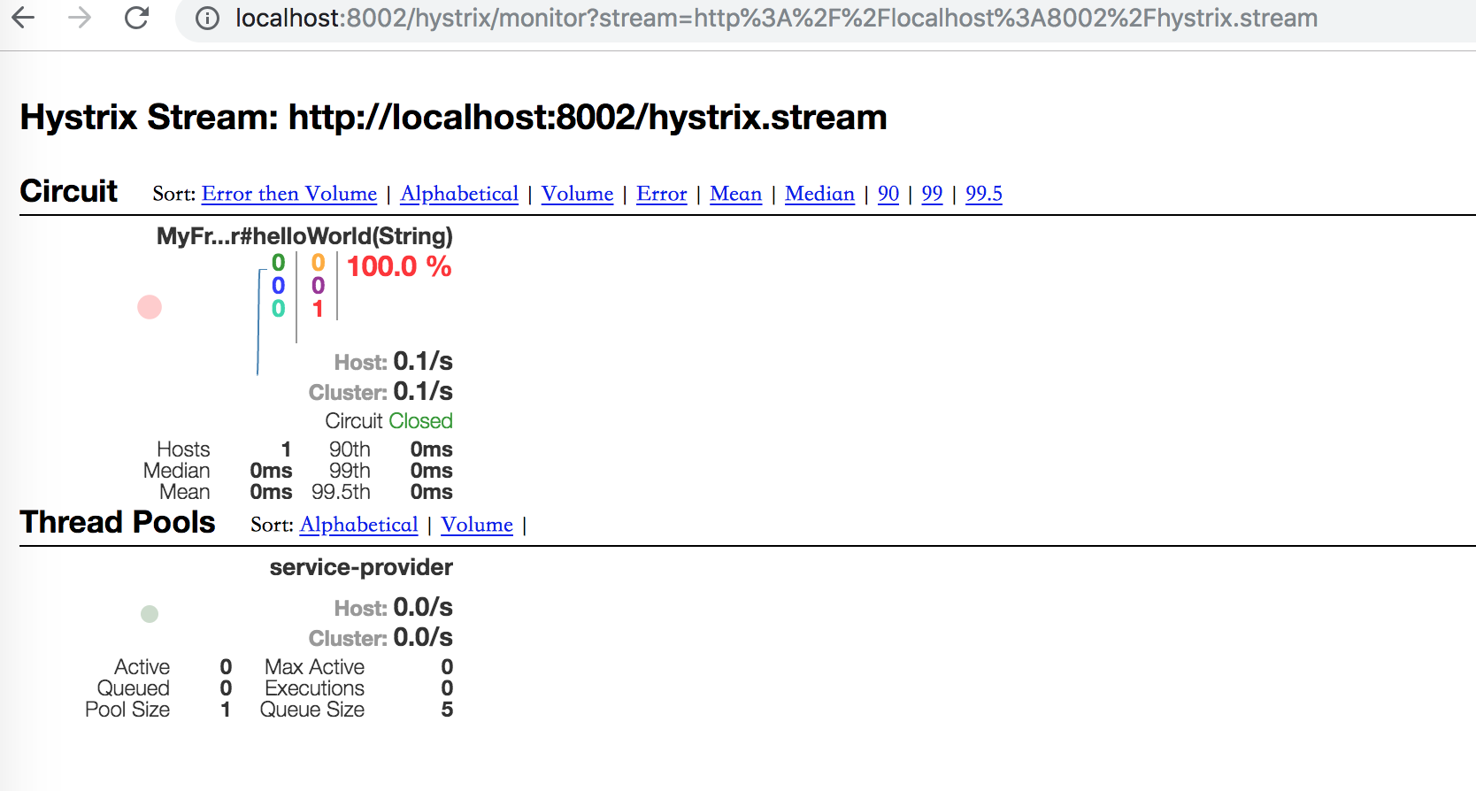Click the thread pool Host: 0.0/s rate

pos(394,607)
